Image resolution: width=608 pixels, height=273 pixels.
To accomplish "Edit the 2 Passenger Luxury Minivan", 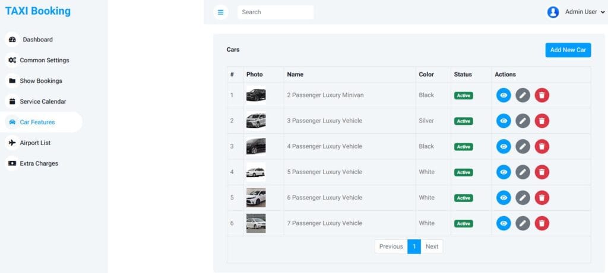I will tap(522, 95).
